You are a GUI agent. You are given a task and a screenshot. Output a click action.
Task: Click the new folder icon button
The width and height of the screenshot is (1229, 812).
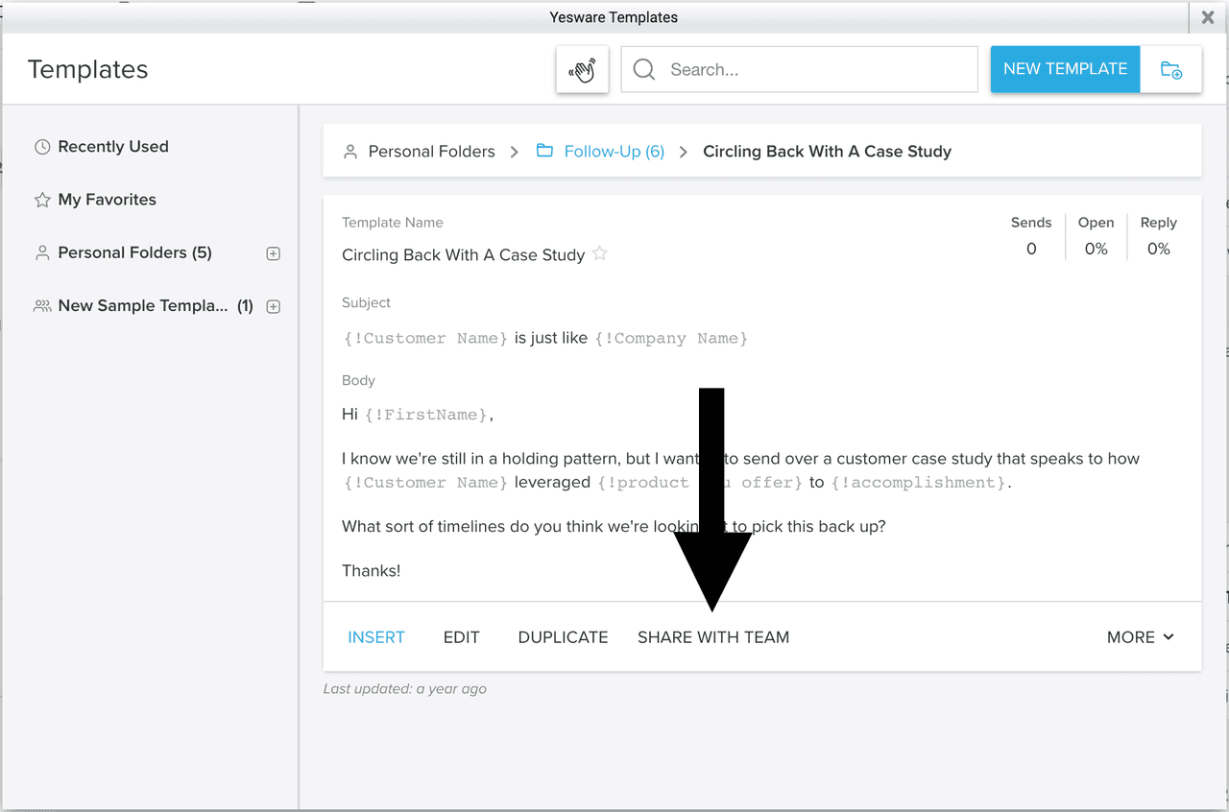point(1170,70)
